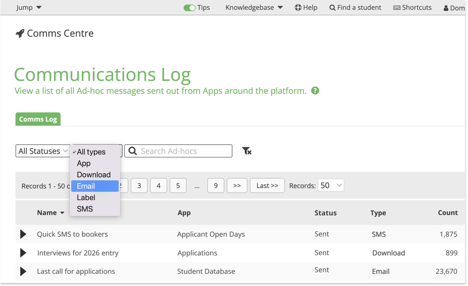Go to page 5
This screenshot has height=286, width=468.
pyautogui.click(x=178, y=186)
